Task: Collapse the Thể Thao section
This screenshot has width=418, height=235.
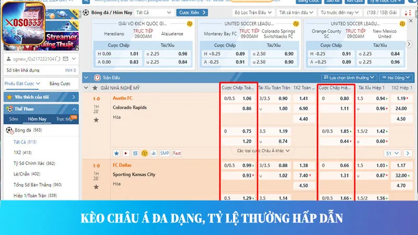Action: click(74, 109)
